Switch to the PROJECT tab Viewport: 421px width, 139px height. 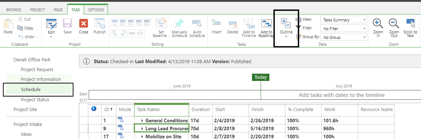(x=37, y=10)
